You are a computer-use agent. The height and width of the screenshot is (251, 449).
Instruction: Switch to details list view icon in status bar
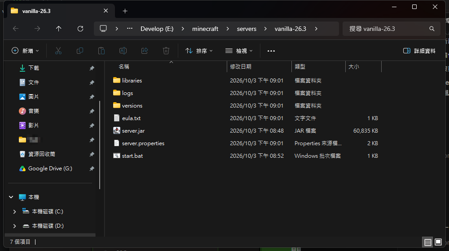[428, 242]
